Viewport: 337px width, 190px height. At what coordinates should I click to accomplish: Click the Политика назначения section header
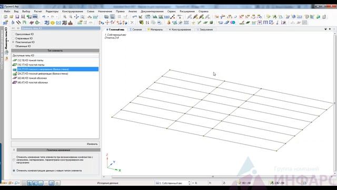(x=58, y=150)
